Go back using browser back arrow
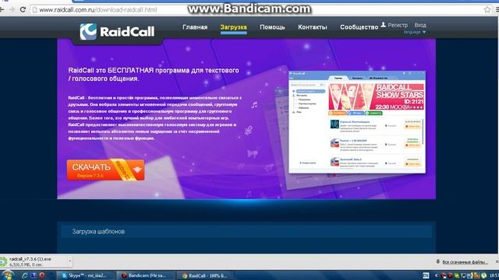 coord(2,9)
